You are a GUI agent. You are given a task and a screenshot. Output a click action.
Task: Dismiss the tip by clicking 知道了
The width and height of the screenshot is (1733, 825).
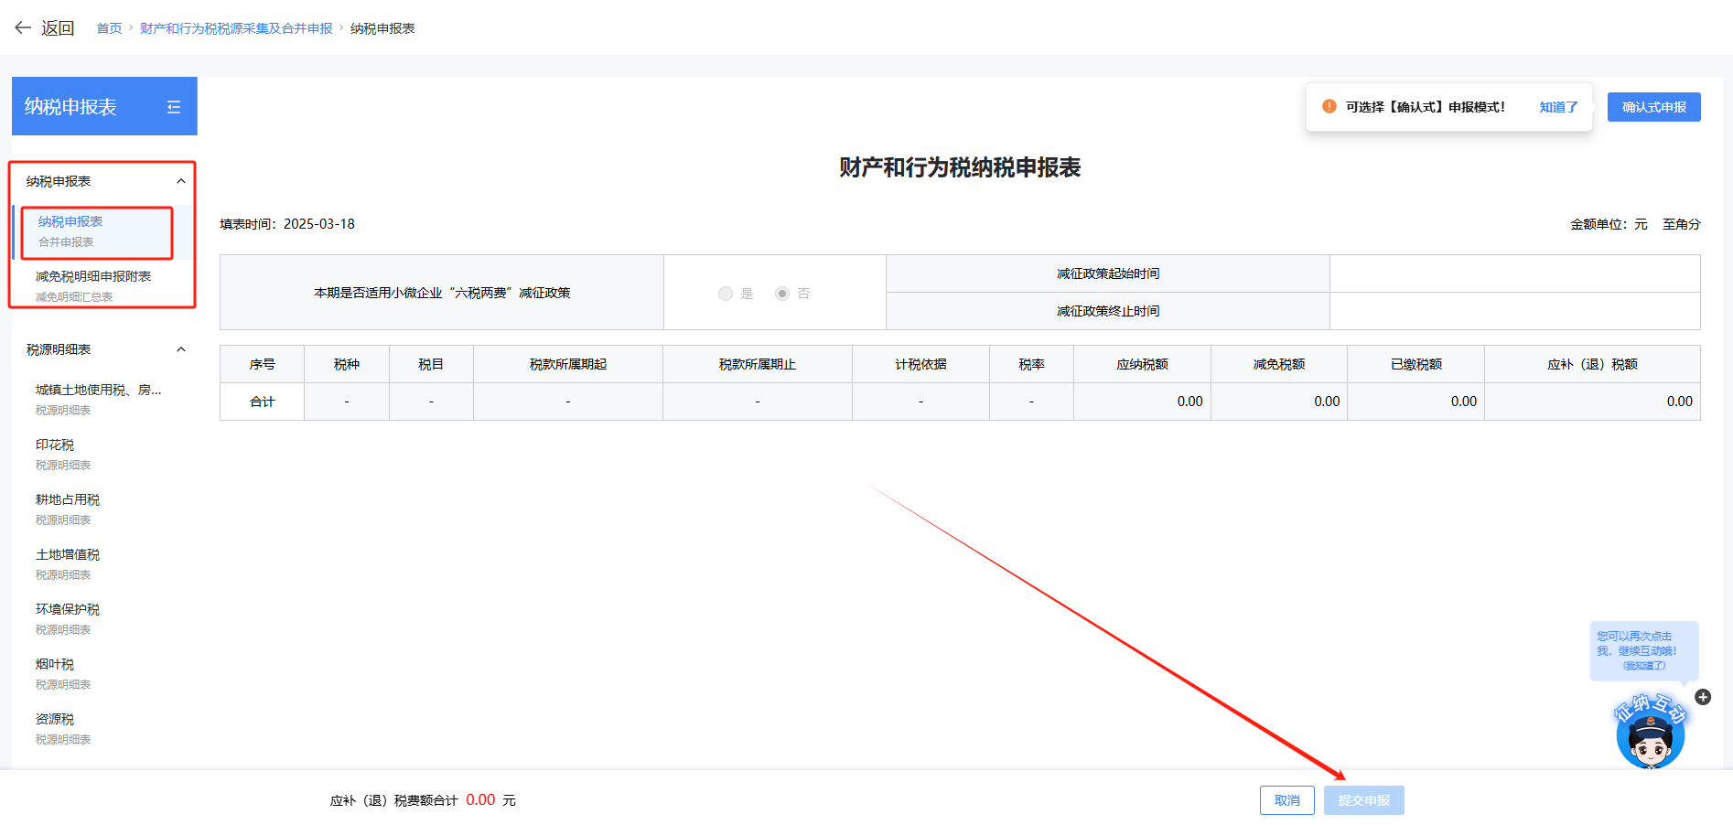[1556, 106]
